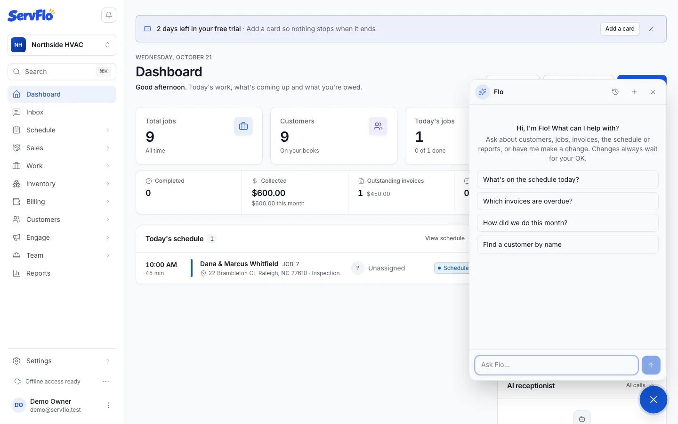Open the Inbox page

62,112
